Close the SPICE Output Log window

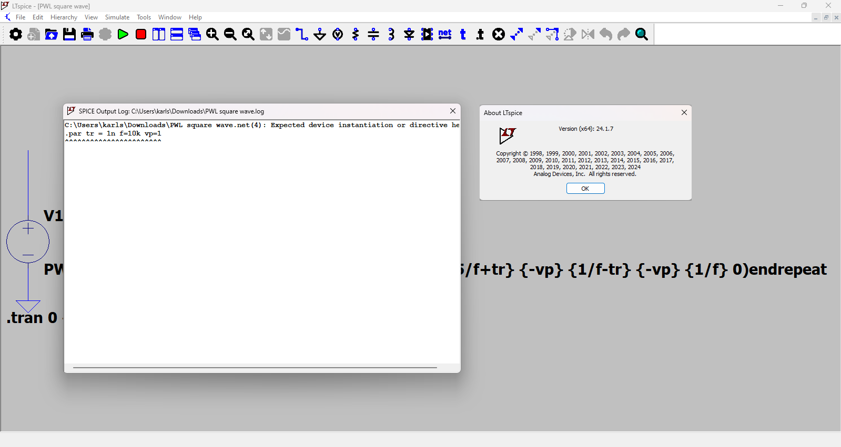(453, 111)
